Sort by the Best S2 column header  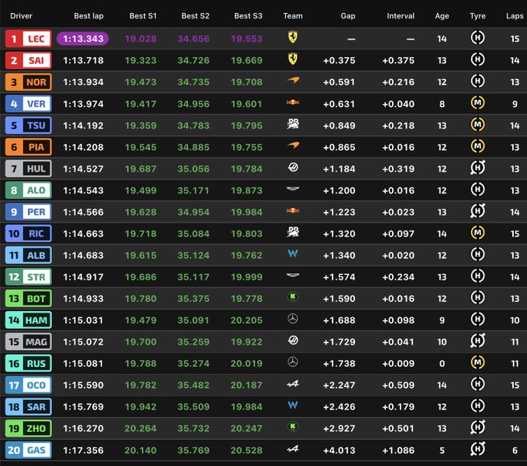(195, 15)
